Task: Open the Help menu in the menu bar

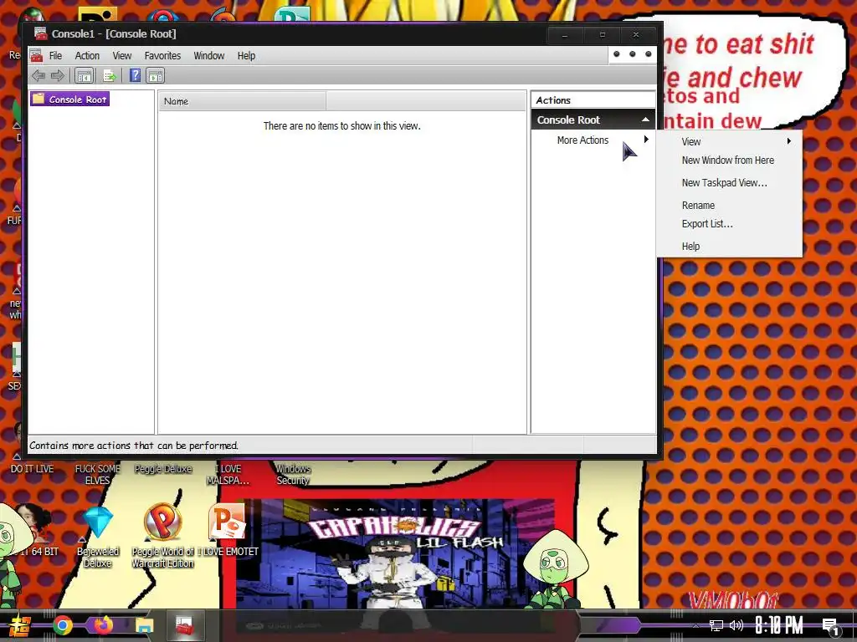Action: tap(246, 56)
